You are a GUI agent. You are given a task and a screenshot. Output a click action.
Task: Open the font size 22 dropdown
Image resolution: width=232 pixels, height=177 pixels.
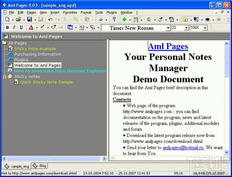(x=186, y=28)
